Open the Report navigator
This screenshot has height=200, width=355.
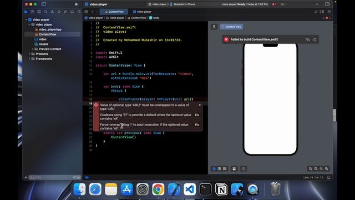(x=79, y=12)
